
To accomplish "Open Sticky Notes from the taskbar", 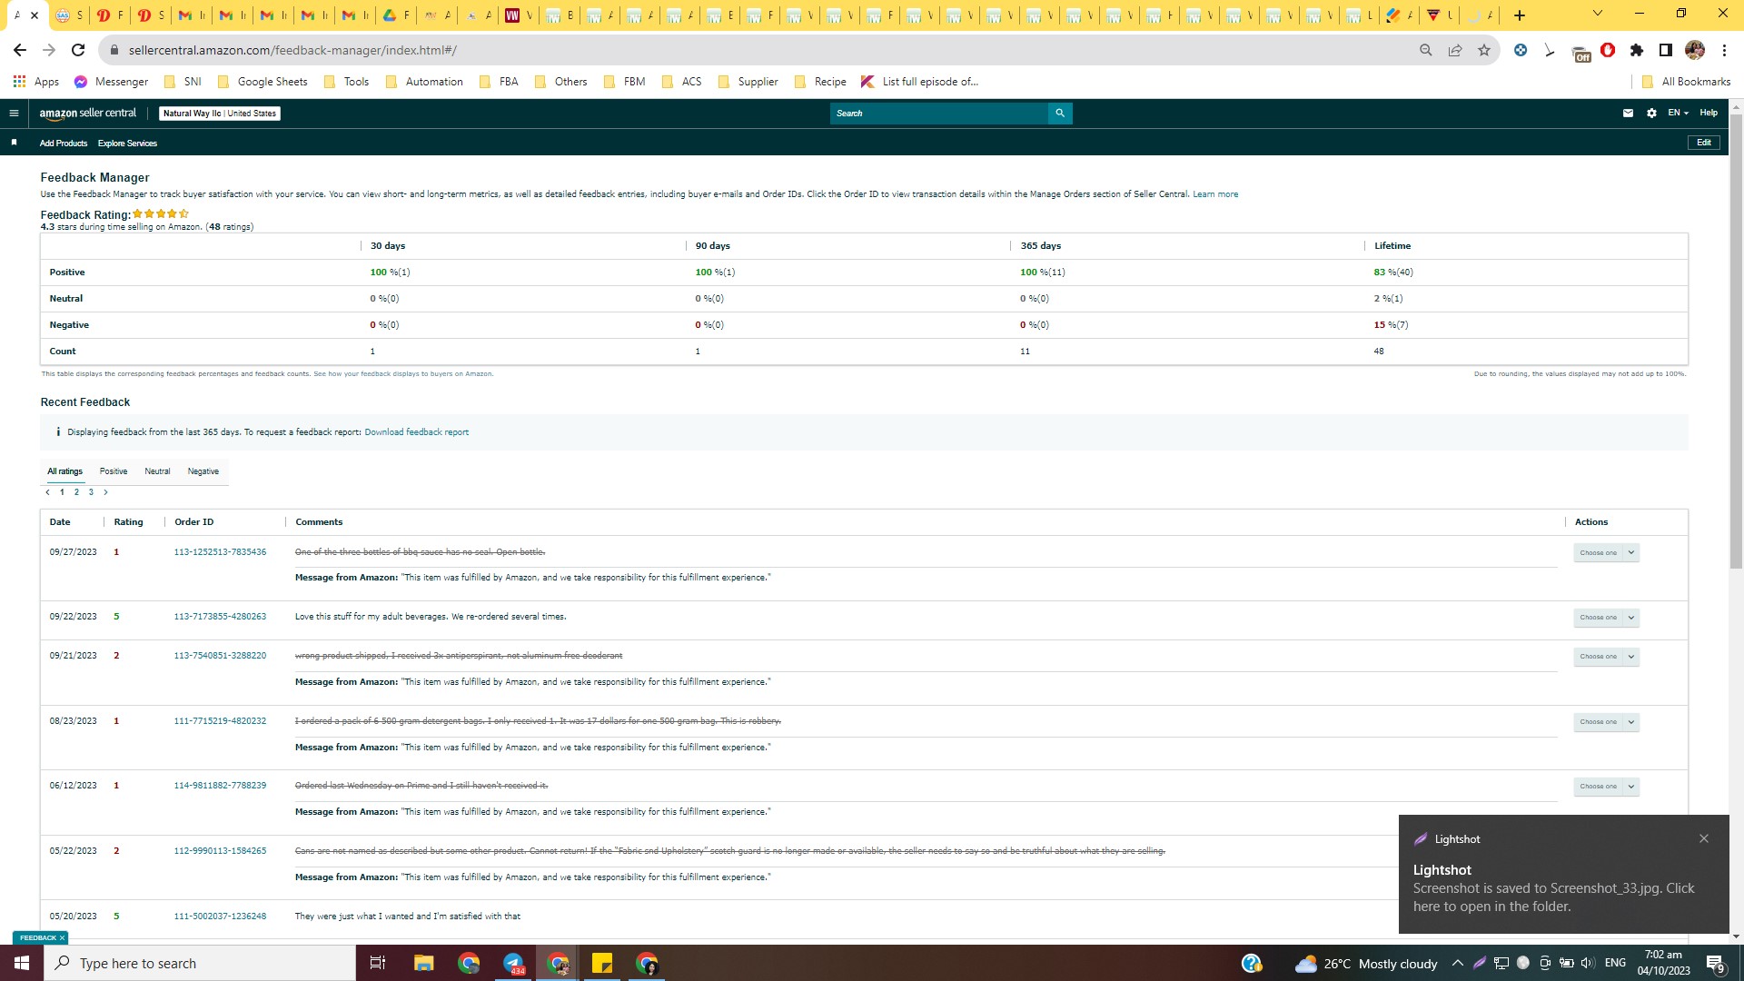I will tap(602, 963).
